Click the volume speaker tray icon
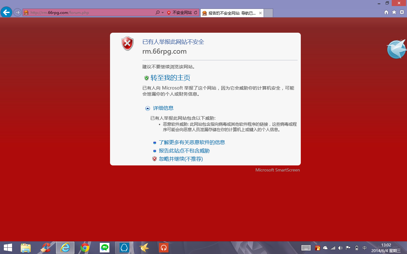Viewport: 407px width, 254px height. tap(340, 248)
